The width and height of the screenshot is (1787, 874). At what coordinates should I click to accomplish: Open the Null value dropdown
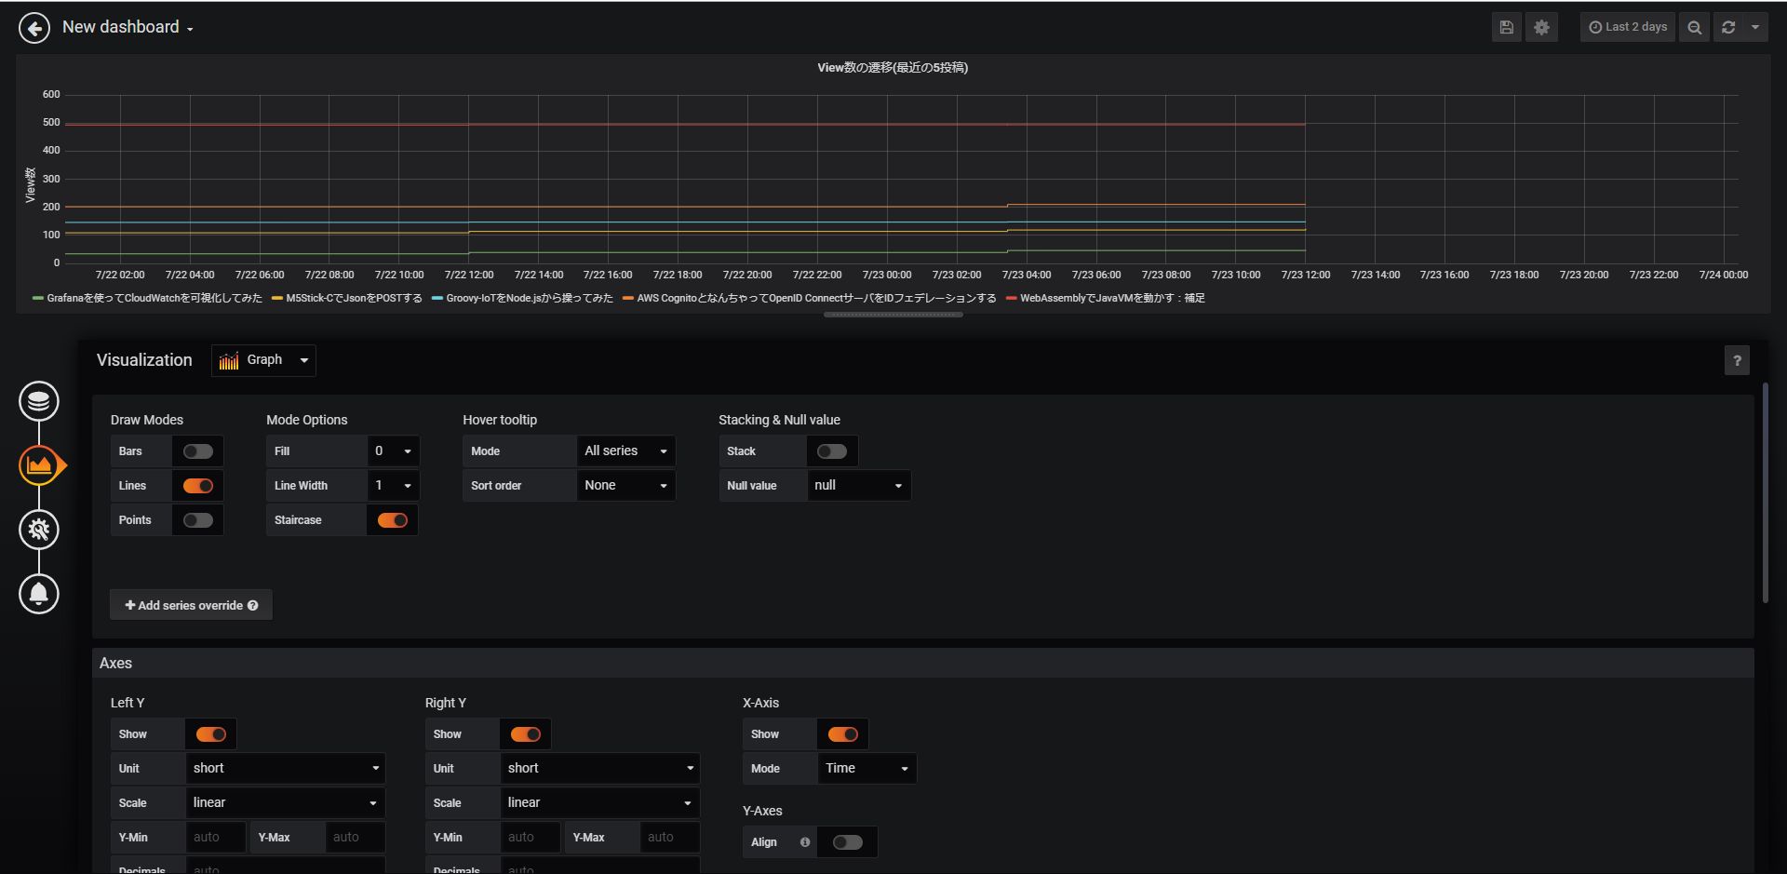[857, 486]
